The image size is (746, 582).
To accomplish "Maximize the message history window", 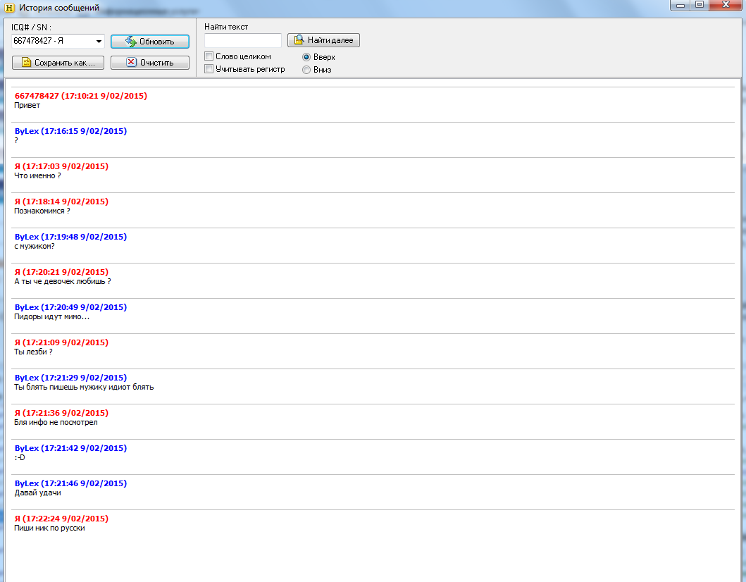I will pos(699,6).
